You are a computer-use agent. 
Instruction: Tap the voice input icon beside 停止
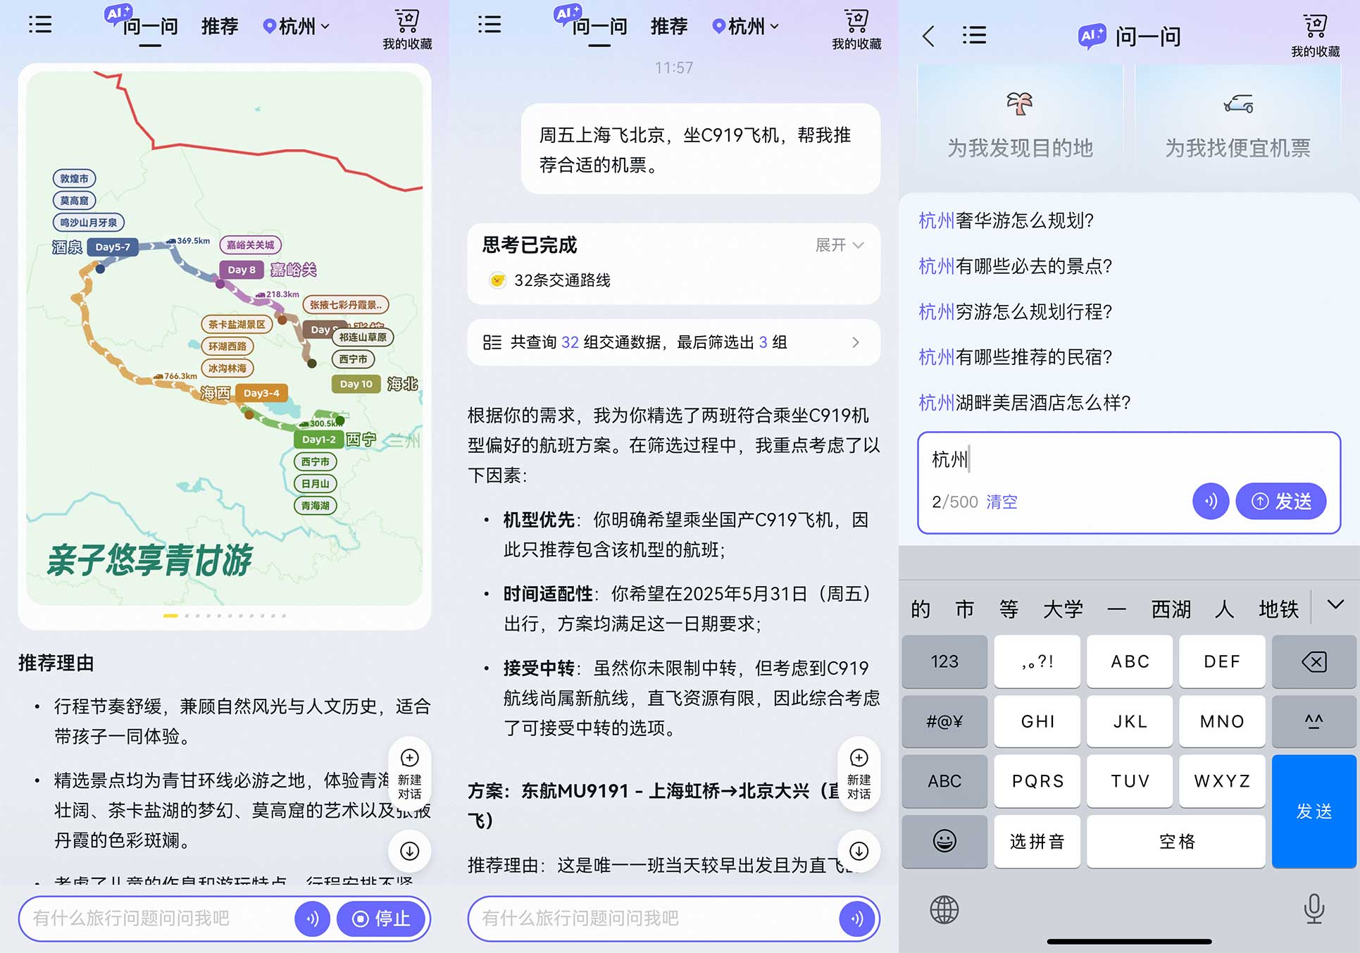(x=313, y=918)
